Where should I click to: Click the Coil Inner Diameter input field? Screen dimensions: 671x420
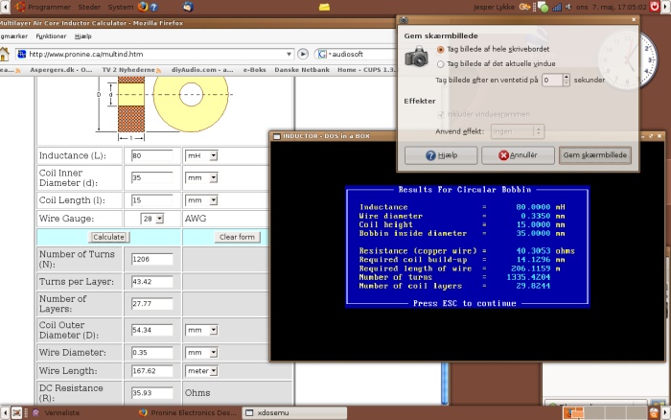pyautogui.click(x=151, y=177)
